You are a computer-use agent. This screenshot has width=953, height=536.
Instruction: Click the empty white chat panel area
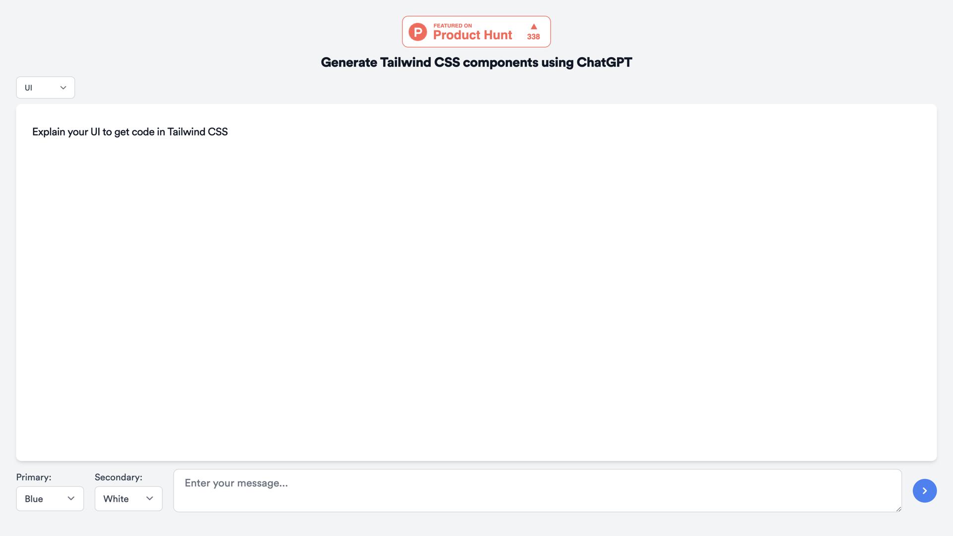pyautogui.click(x=476, y=298)
